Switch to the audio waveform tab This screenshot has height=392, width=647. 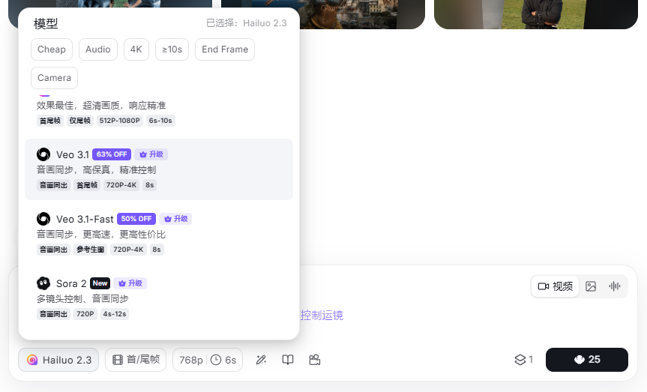pos(615,286)
